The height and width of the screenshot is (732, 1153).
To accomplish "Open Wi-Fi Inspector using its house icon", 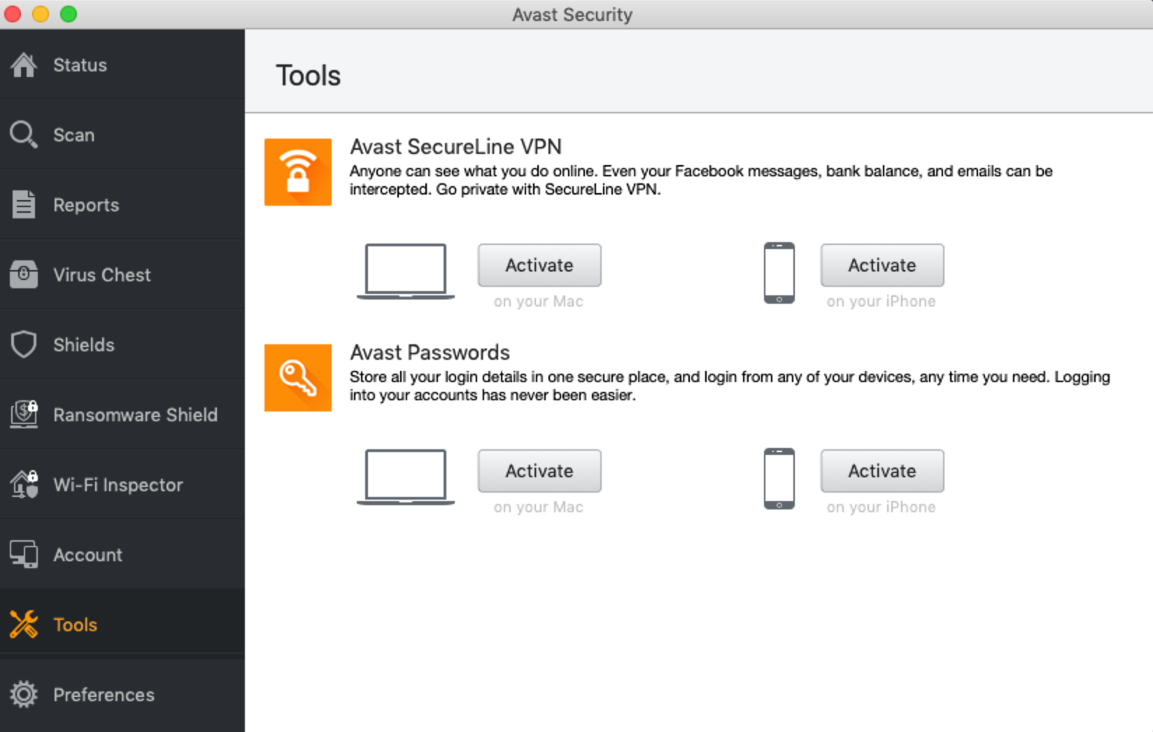I will (24, 484).
